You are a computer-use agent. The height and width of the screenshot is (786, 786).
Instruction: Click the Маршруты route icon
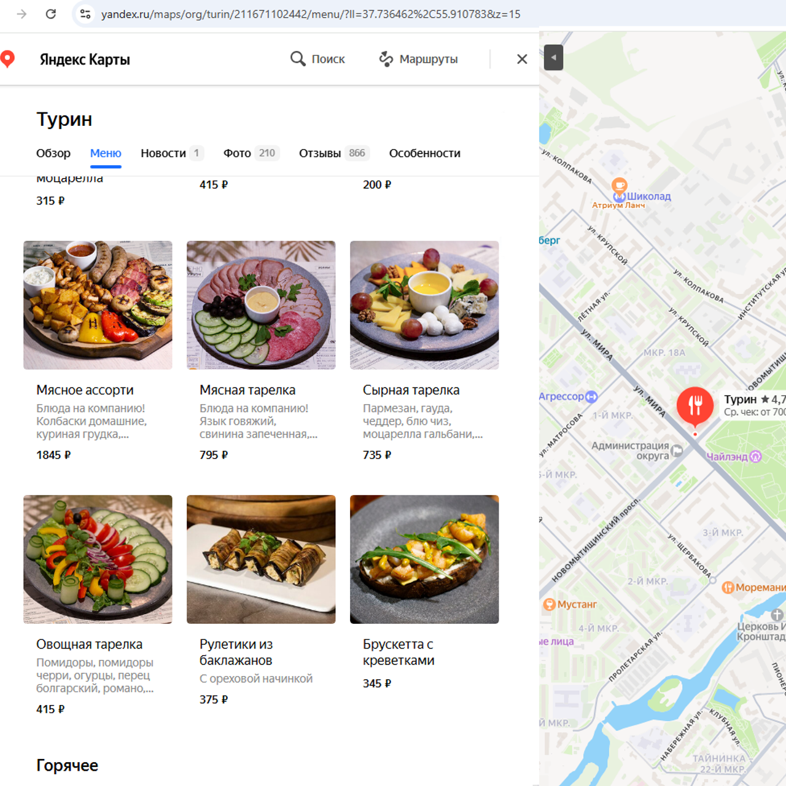click(386, 59)
